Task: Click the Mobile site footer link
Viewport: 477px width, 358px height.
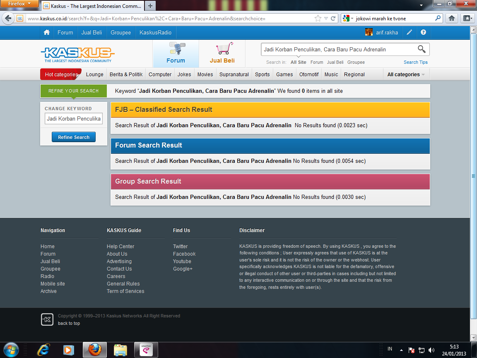Action: pyautogui.click(x=53, y=284)
